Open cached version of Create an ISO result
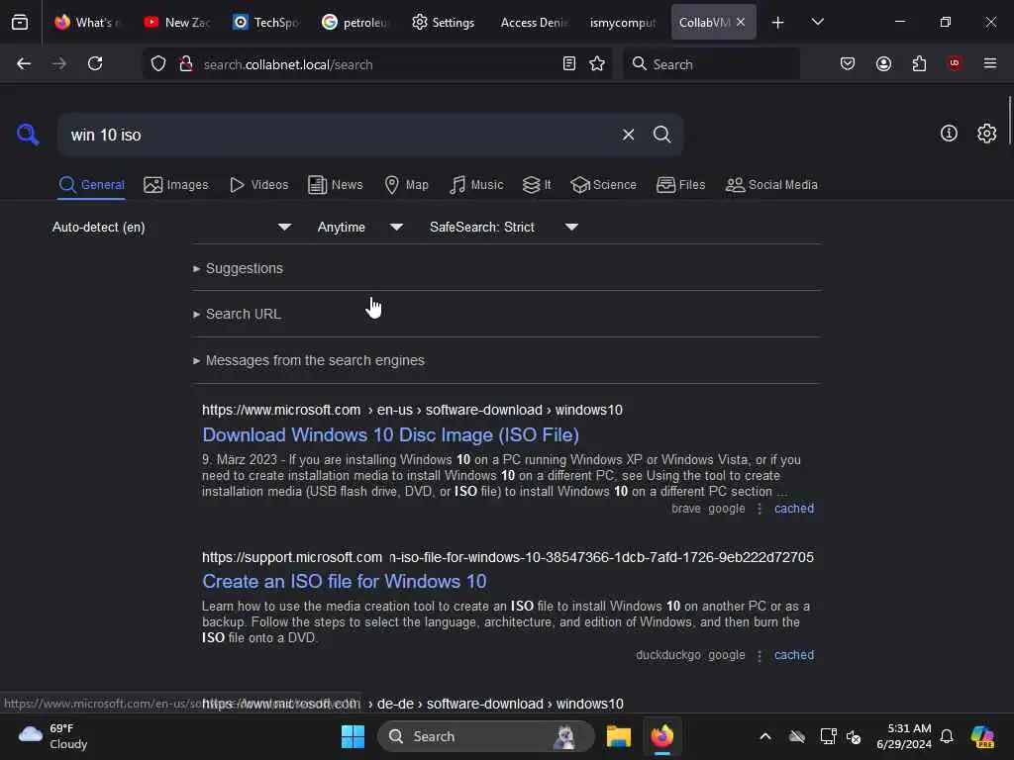Image resolution: width=1014 pixels, height=760 pixels. pos(794,655)
